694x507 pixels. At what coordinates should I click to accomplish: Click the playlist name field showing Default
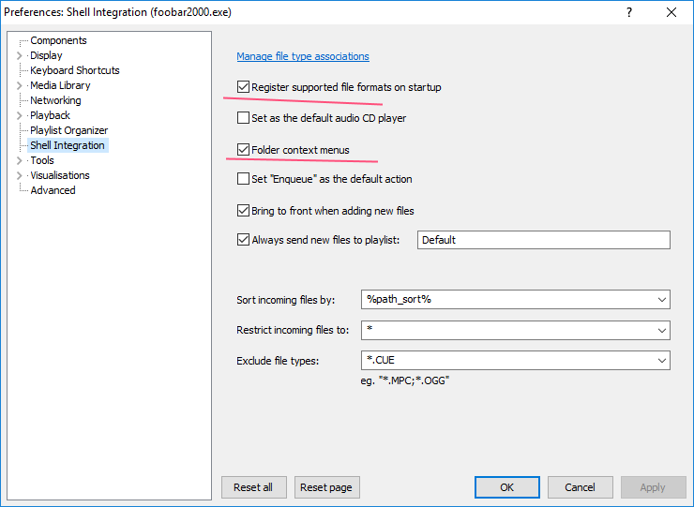pyautogui.click(x=543, y=240)
